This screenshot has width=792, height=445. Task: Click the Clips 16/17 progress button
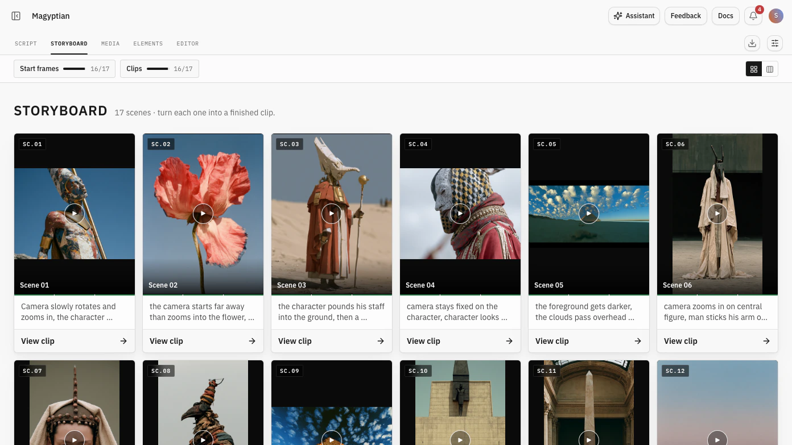click(x=159, y=69)
